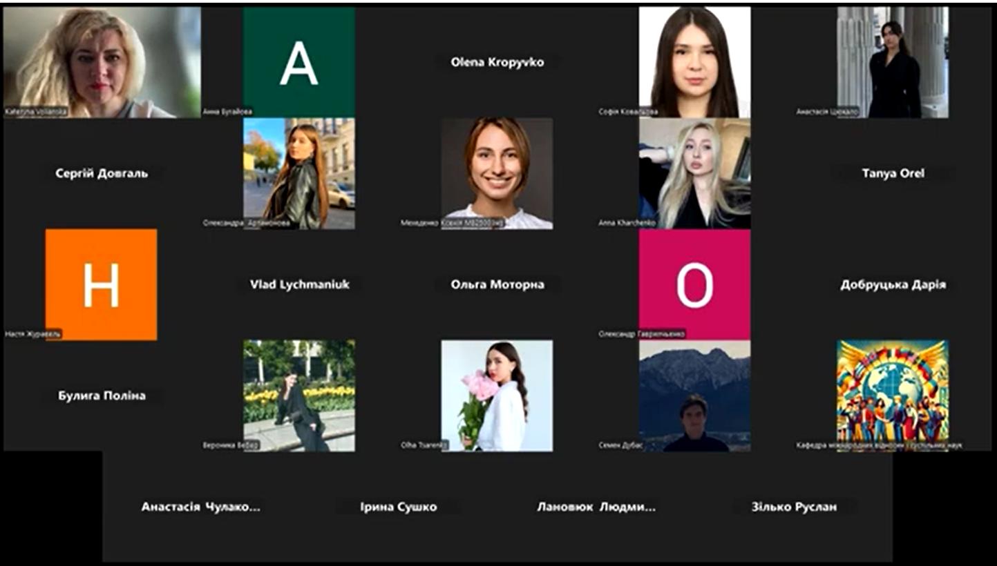Click the Анастасія Чулако... name tile
997x566 pixels.
[x=200, y=507]
